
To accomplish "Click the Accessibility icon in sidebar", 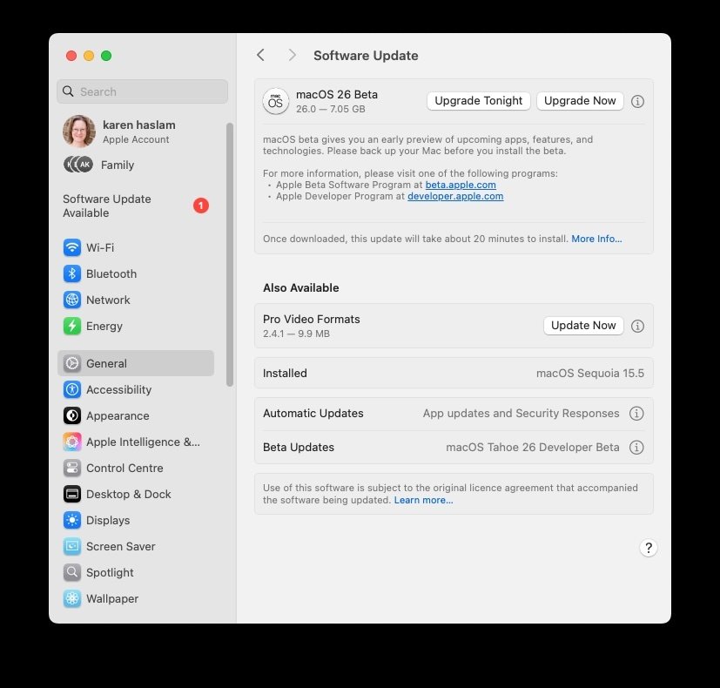I will click(72, 389).
